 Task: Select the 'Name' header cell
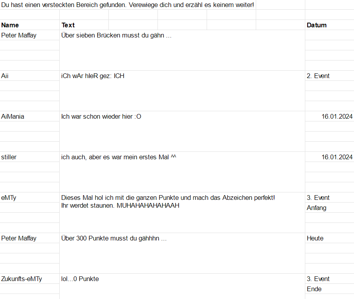point(30,25)
